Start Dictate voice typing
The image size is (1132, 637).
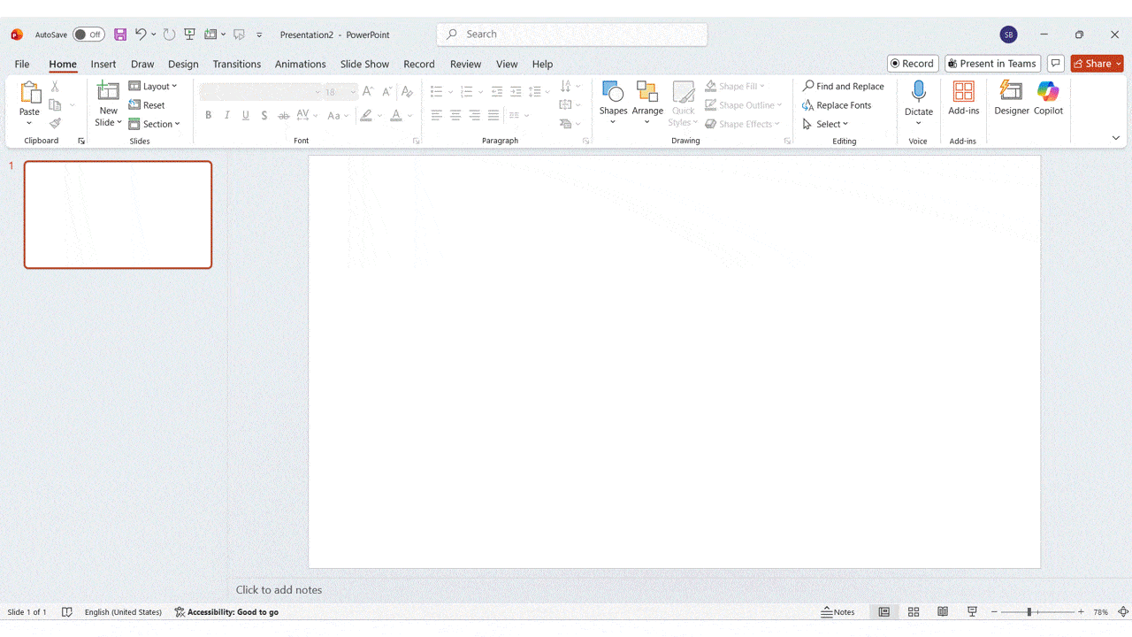pos(918,93)
